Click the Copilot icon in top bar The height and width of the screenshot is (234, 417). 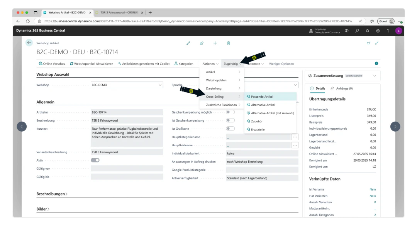tap(346, 31)
